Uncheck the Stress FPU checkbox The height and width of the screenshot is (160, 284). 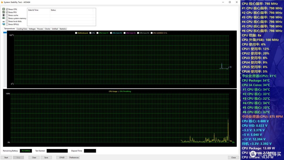coord(7,12)
